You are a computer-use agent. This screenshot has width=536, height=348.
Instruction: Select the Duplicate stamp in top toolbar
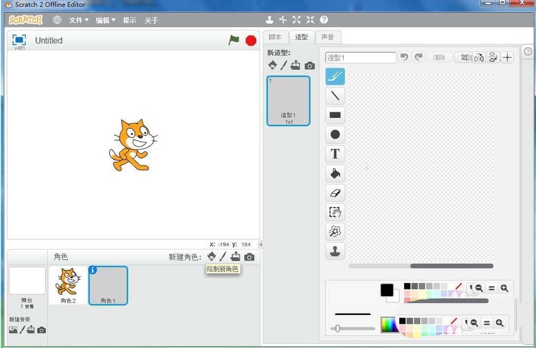pos(270,20)
